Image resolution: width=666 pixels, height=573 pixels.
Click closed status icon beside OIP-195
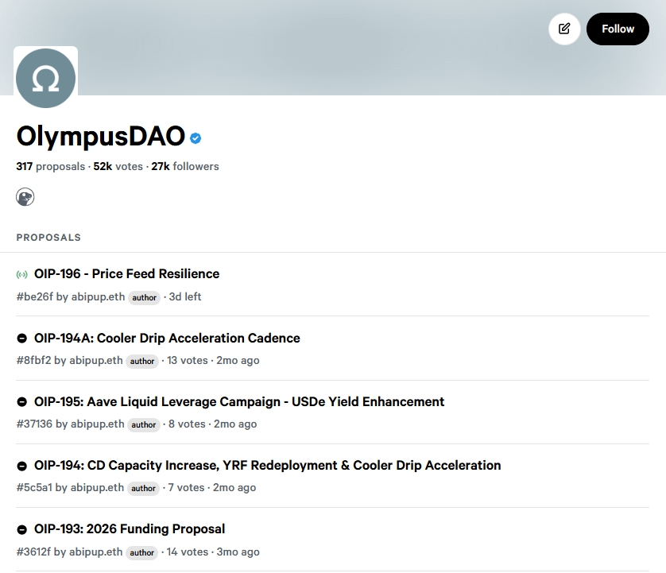coord(21,402)
